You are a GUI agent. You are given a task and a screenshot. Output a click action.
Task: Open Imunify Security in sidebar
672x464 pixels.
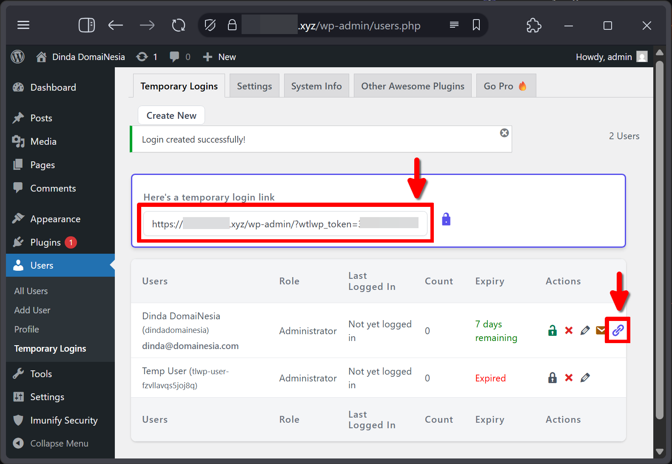click(60, 420)
